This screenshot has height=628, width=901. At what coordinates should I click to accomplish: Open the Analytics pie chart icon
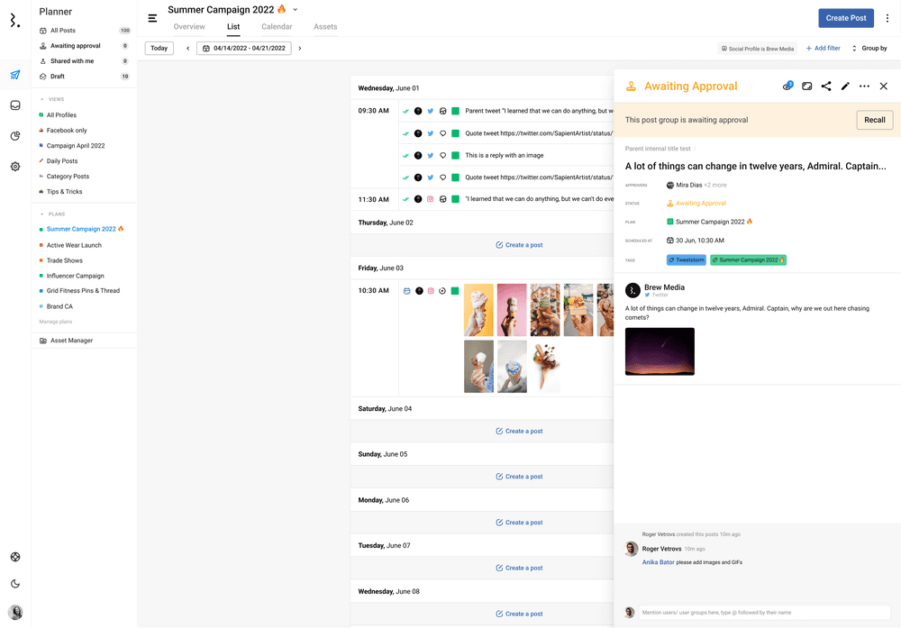click(x=15, y=136)
